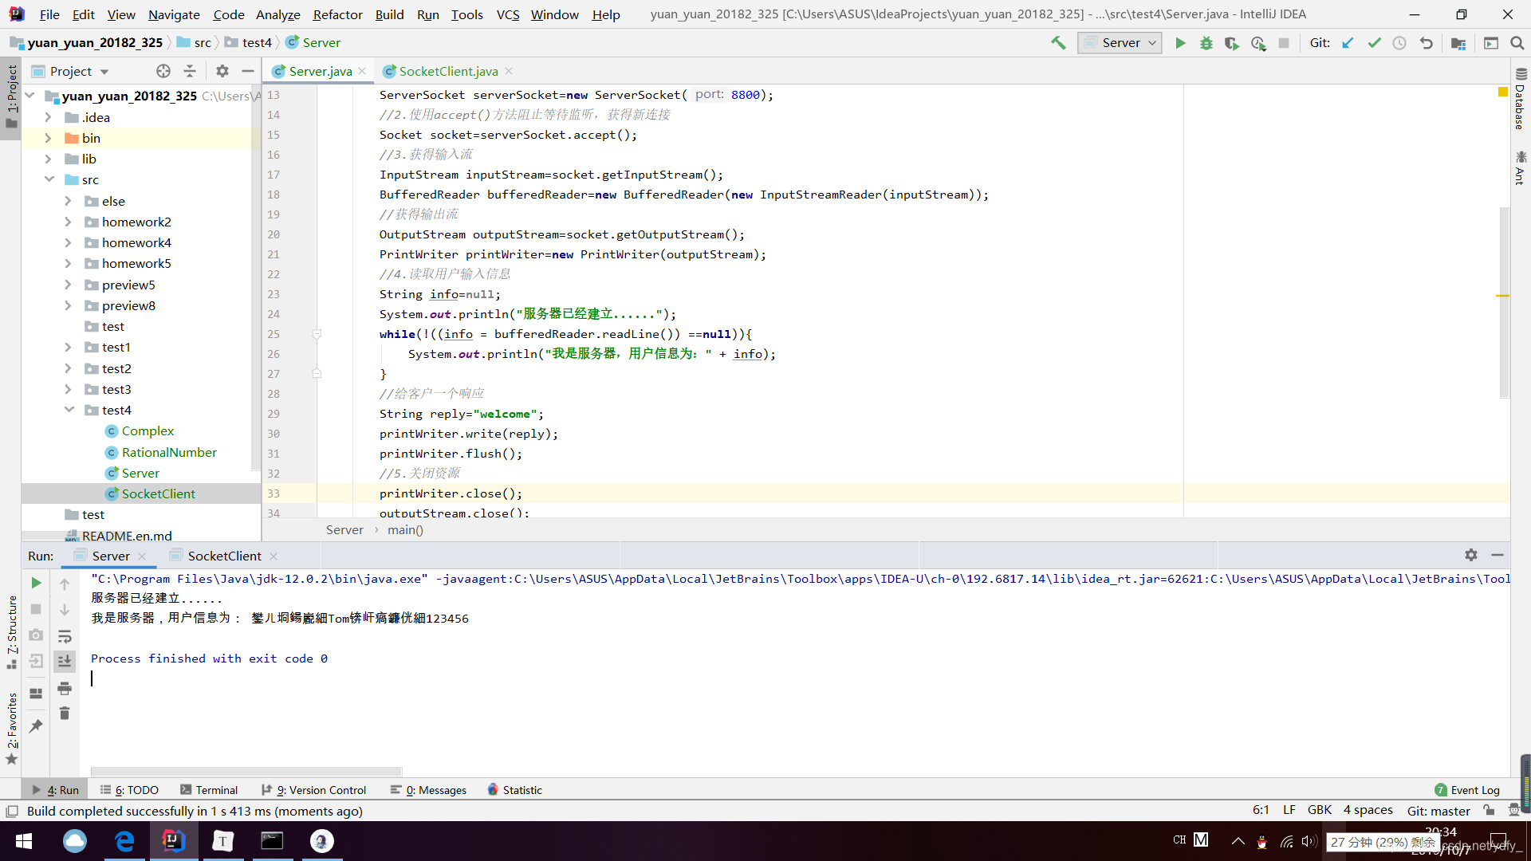The image size is (1531, 861).
Task: Click the Run button to execute Server
Action: pos(1180,42)
